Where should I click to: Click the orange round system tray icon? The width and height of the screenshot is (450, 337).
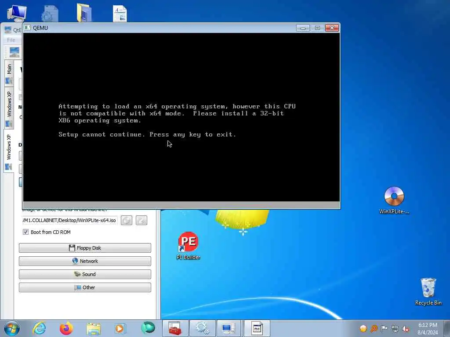(x=363, y=328)
